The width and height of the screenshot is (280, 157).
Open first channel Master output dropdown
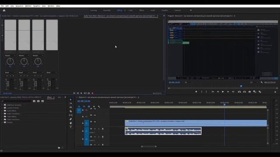(x=10, y=56)
